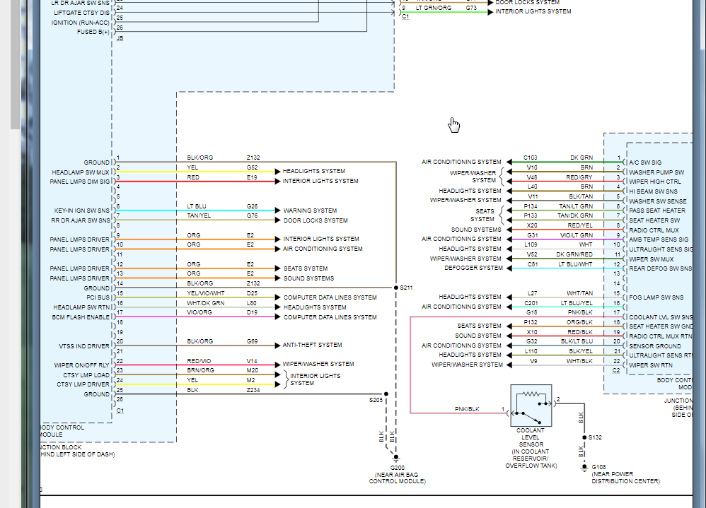This screenshot has width=706, height=508.
Task: Select the RR DR AJAR SW SNS label
Action: click(80, 220)
